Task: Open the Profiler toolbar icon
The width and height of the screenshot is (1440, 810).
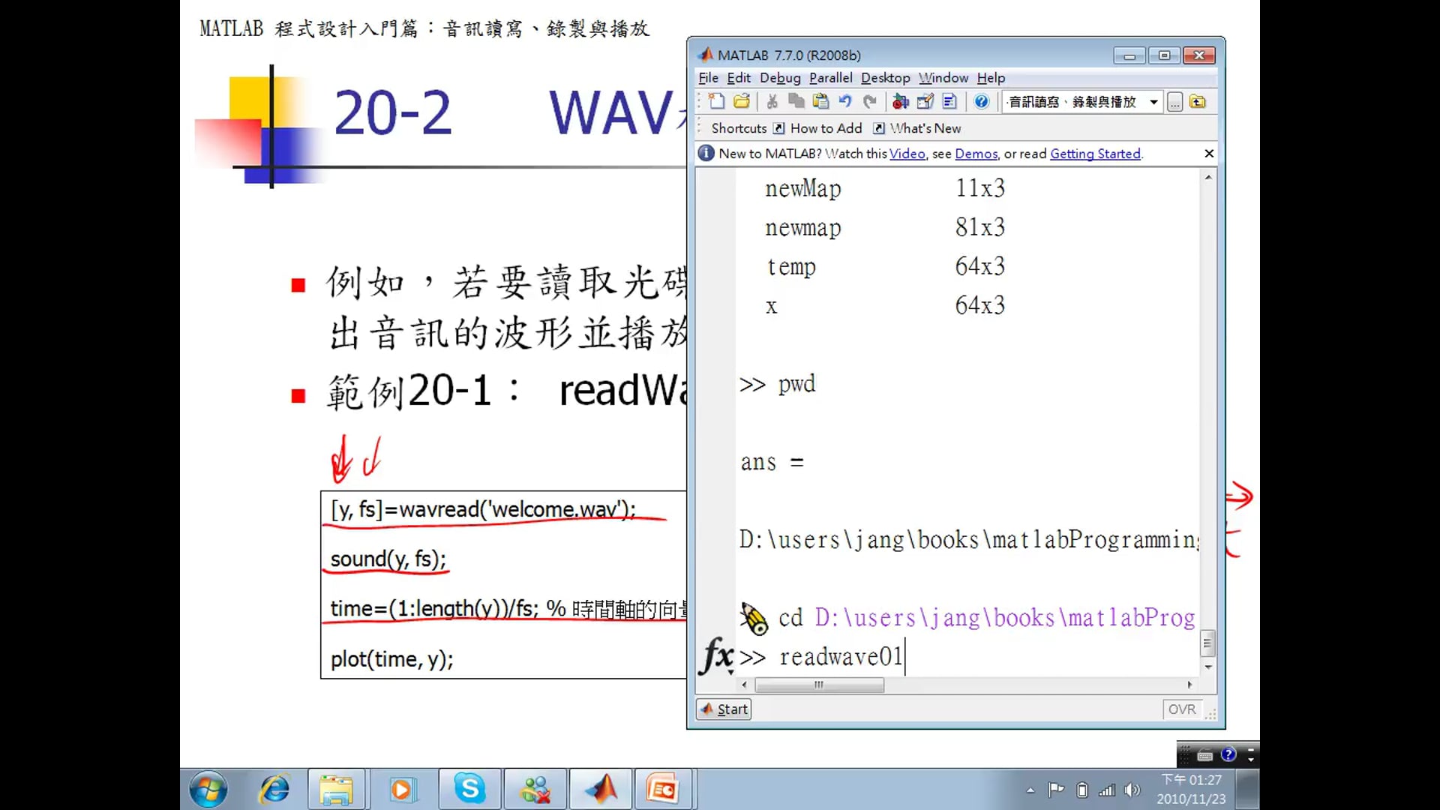Action: (x=949, y=101)
